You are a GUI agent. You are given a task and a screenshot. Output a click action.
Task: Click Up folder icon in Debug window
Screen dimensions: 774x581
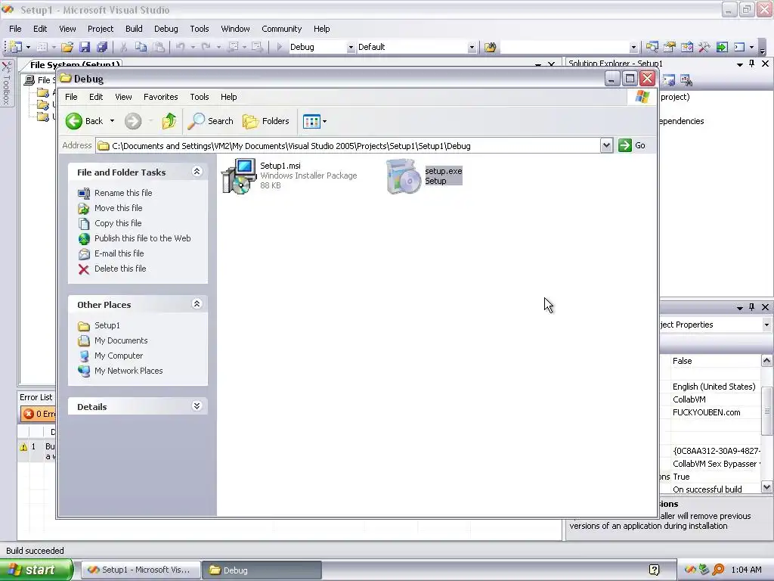tap(169, 121)
